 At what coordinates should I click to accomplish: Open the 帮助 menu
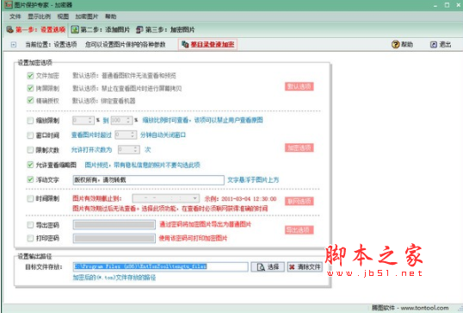coord(111,16)
